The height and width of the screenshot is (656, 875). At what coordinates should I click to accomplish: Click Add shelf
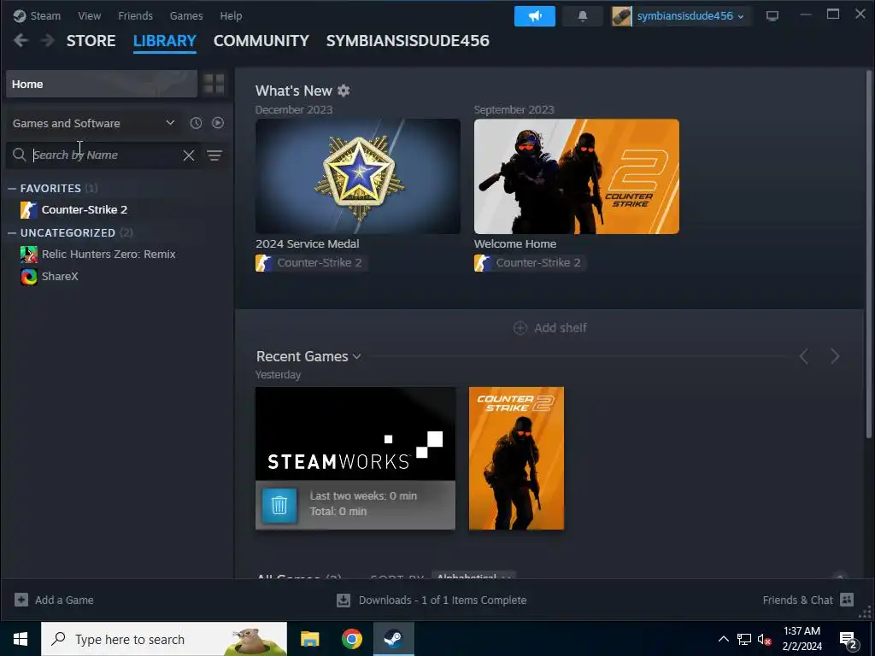pos(549,328)
